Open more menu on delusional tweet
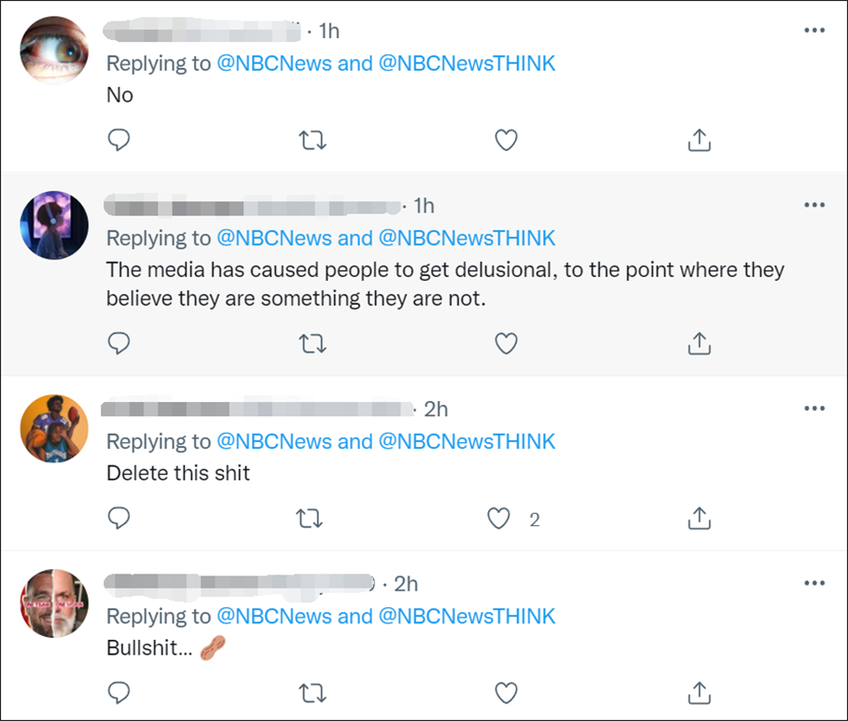The height and width of the screenshot is (721, 848). (814, 205)
